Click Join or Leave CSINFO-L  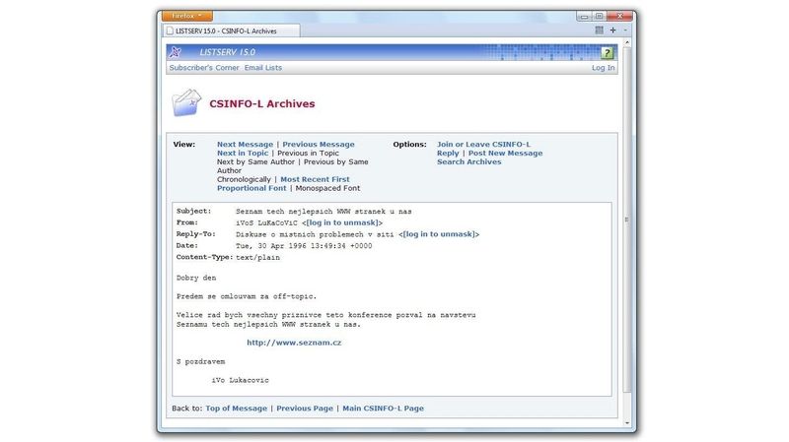click(483, 145)
